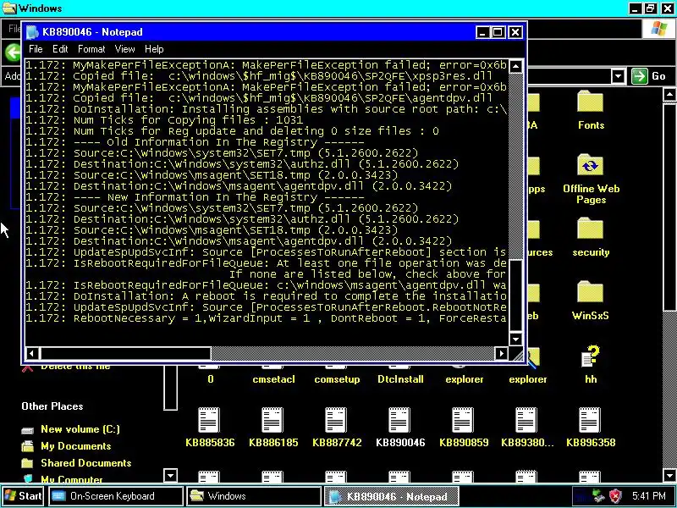Open the Address bar dropdown arrow
Viewport: 677px width, 508px height.
pyautogui.click(x=618, y=76)
